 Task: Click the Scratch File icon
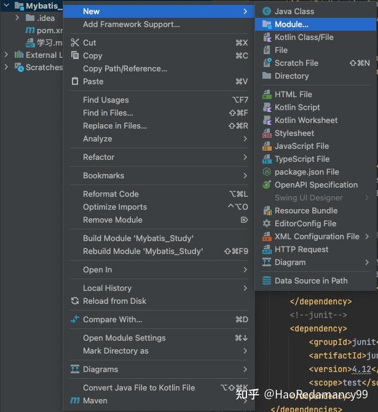pyautogui.click(x=267, y=63)
